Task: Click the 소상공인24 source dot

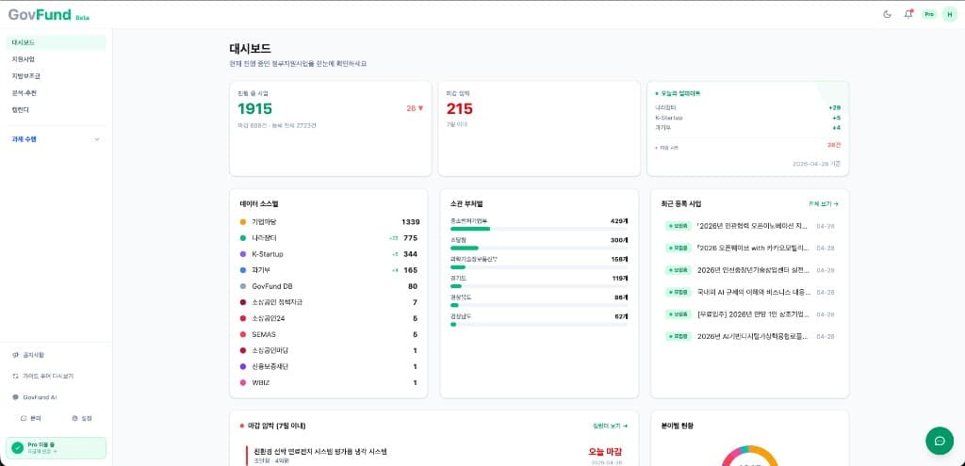Action: (243, 318)
